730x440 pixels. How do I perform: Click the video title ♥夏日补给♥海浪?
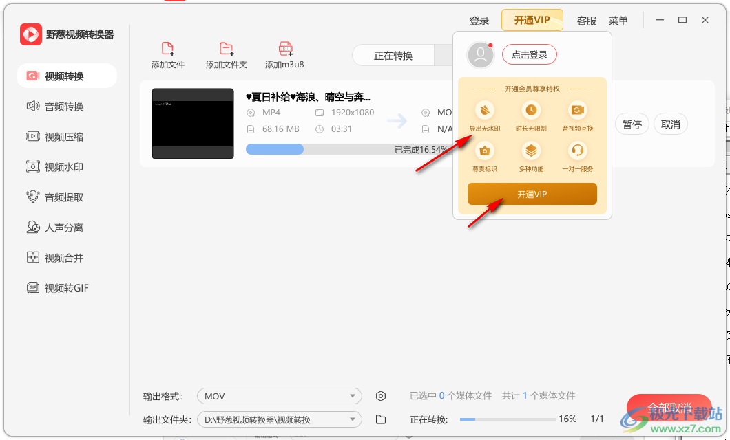click(x=309, y=97)
